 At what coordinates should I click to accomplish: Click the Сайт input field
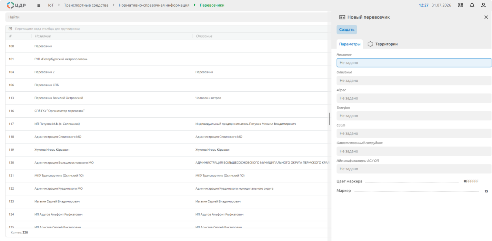414,133
